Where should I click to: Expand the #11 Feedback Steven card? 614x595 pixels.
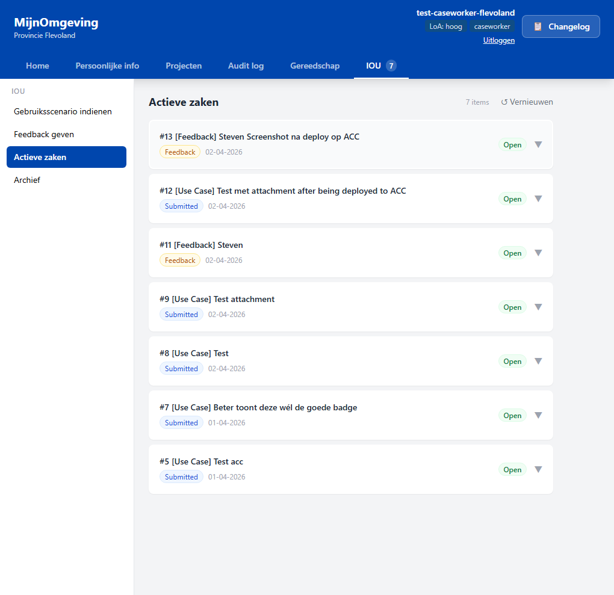coord(538,253)
